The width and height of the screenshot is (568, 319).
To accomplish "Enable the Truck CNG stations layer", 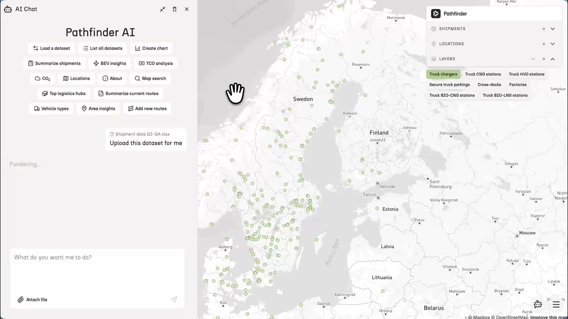I will 483,74.
